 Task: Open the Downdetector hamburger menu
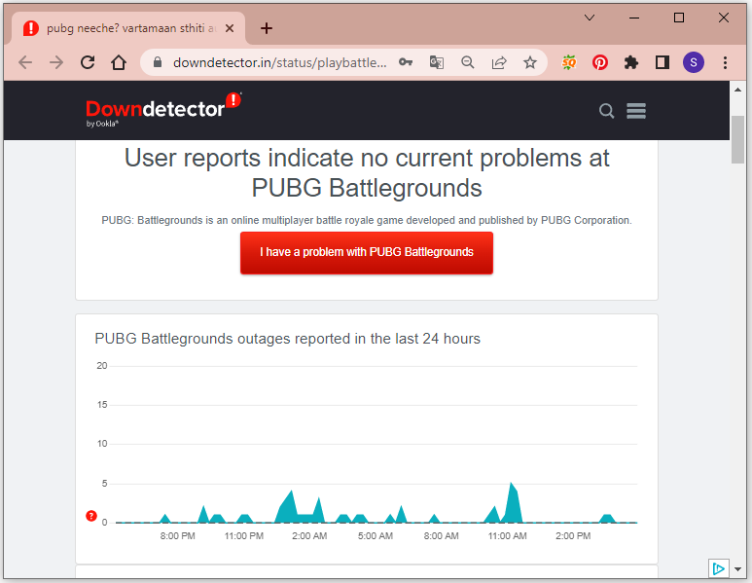[636, 111]
